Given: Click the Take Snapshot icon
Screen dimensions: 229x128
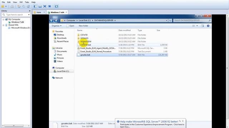Looking at the screenshot, I should pos(19,6).
